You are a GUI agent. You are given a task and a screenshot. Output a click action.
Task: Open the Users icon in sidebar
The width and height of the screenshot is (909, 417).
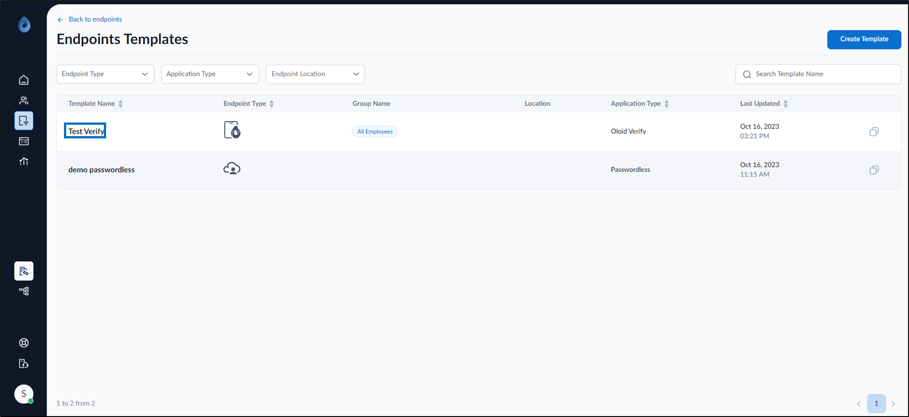(x=24, y=101)
